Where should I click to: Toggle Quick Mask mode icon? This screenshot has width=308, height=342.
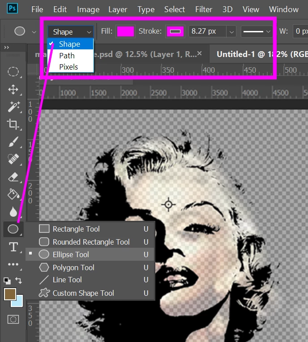click(x=13, y=320)
